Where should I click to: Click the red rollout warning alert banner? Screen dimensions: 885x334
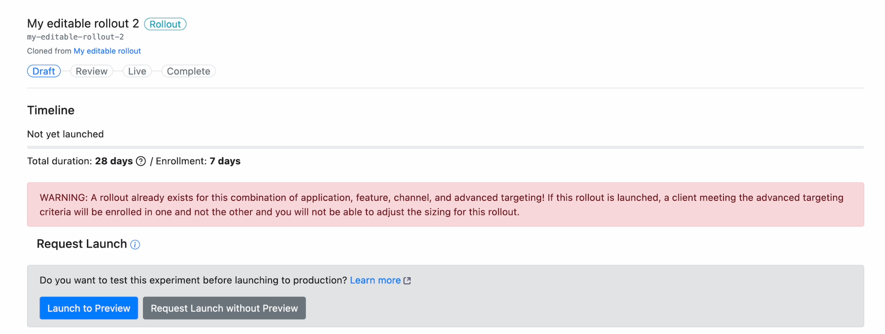tap(445, 204)
